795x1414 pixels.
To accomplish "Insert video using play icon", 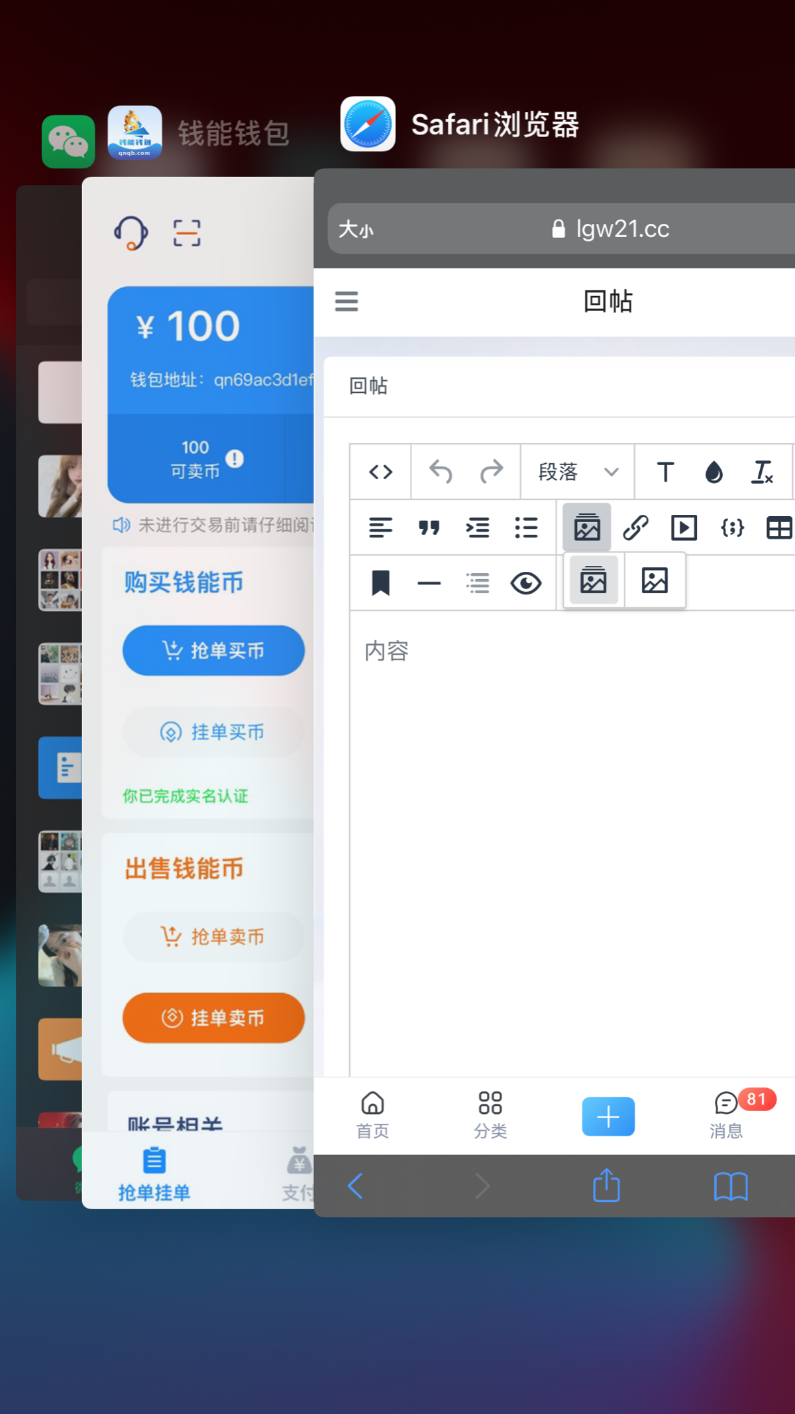I will pyautogui.click(x=684, y=528).
